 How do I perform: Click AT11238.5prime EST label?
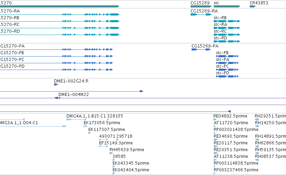click(231, 156)
